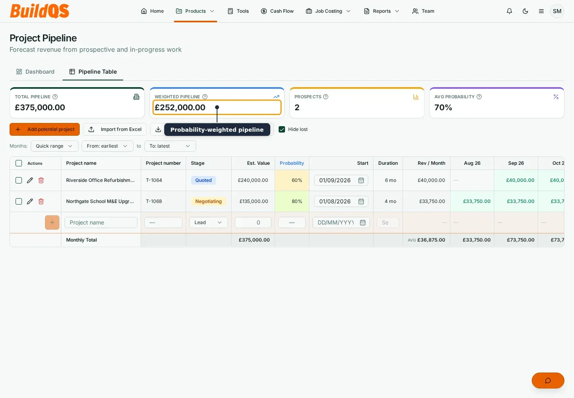The image size is (574, 398).
Task: Click the plus button in new project row
Action: click(52, 222)
